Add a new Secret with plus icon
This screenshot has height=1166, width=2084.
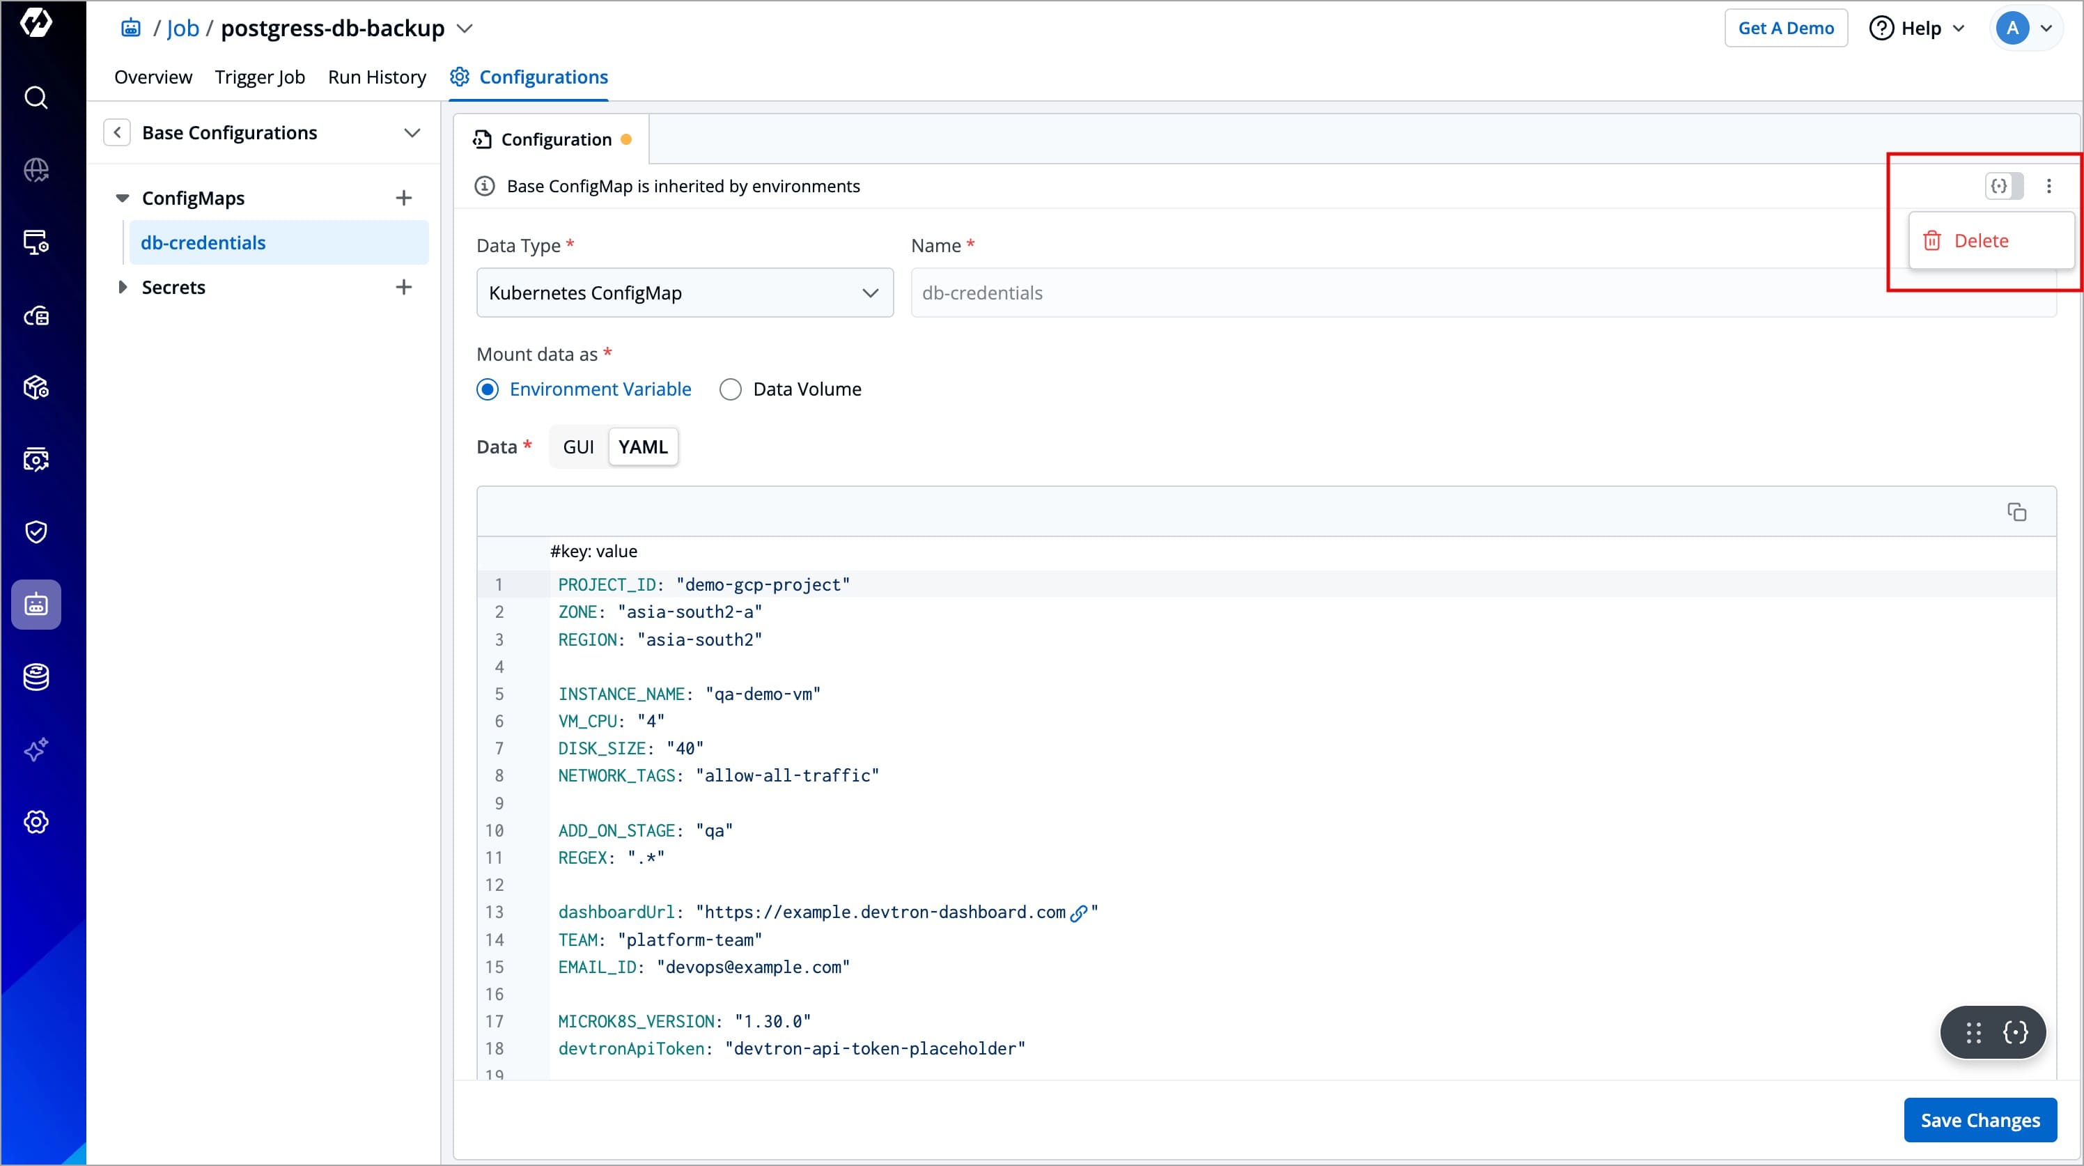(404, 287)
